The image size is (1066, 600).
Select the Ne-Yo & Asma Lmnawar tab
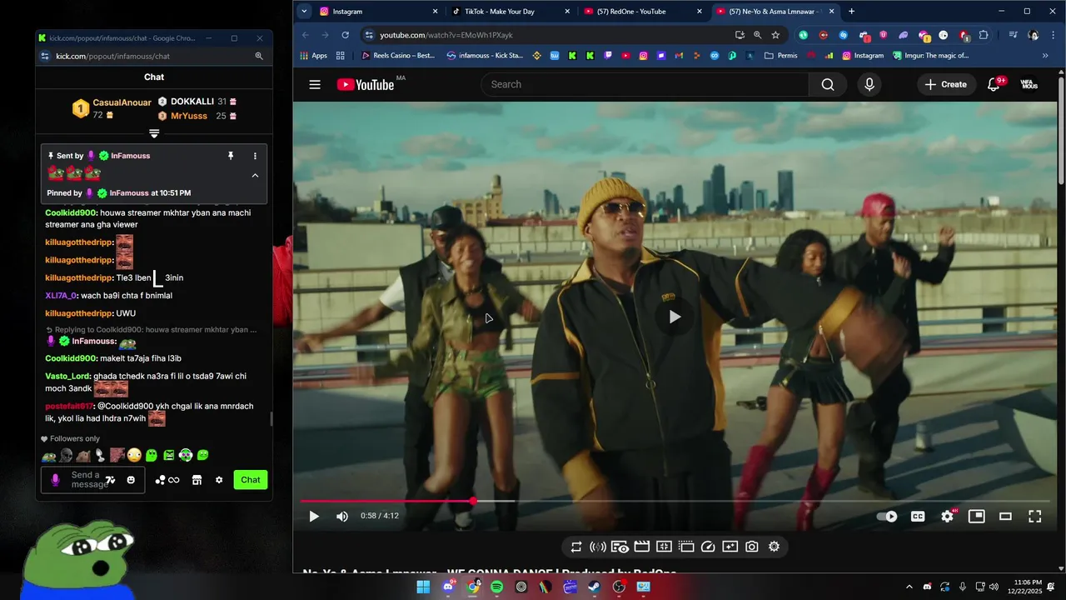coord(776,12)
